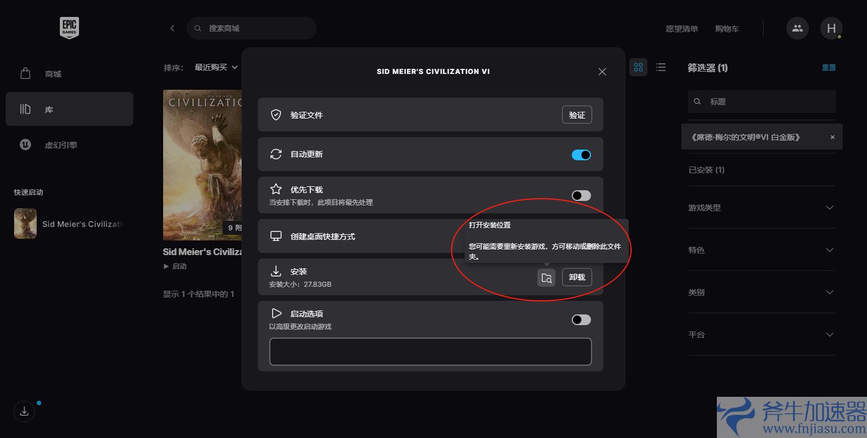Remove the Civilization VI Platinum filter tag

point(832,137)
